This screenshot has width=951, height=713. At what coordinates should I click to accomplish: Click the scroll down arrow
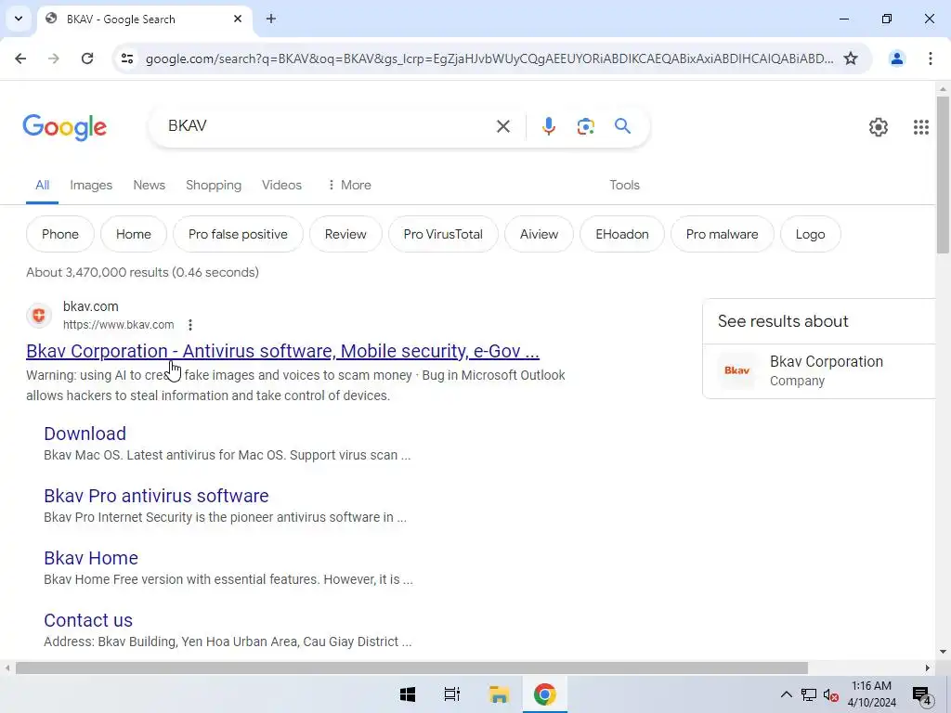coord(943,653)
